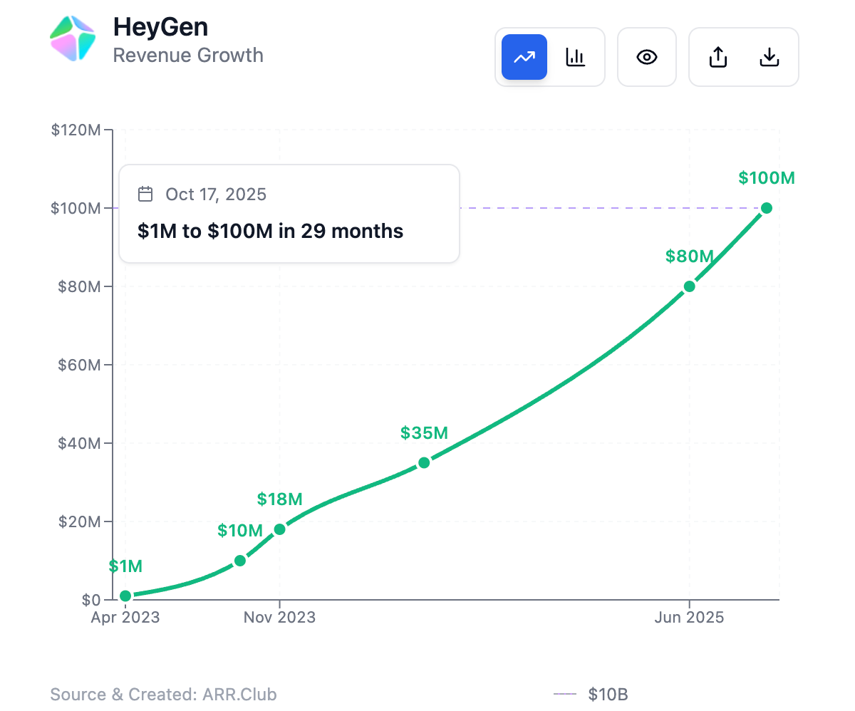Image resolution: width=855 pixels, height=711 pixels.
Task: Select the $35M data point
Action: (424, 462)
